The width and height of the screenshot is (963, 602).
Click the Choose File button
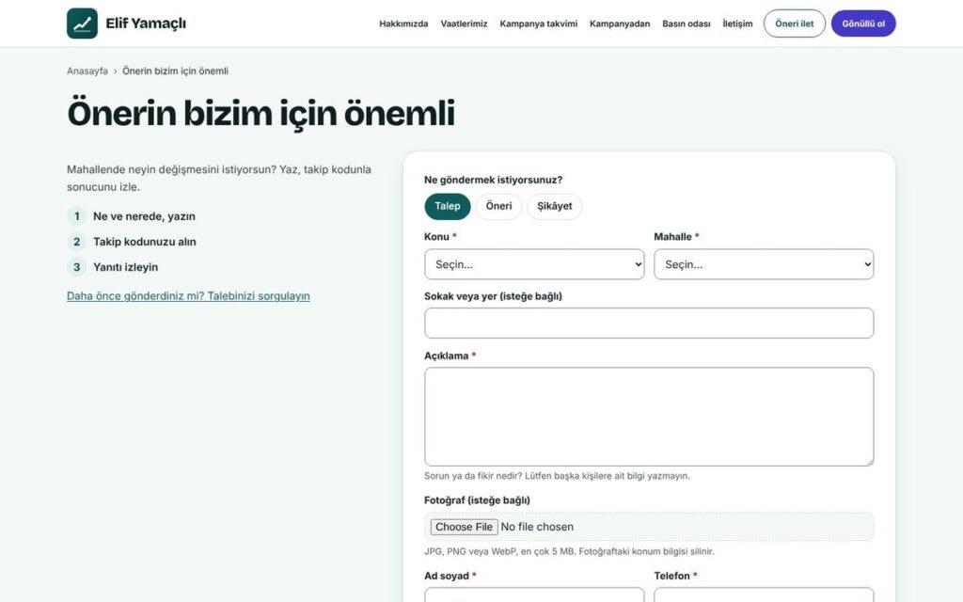pyautogui.click(x=464, y=527)
